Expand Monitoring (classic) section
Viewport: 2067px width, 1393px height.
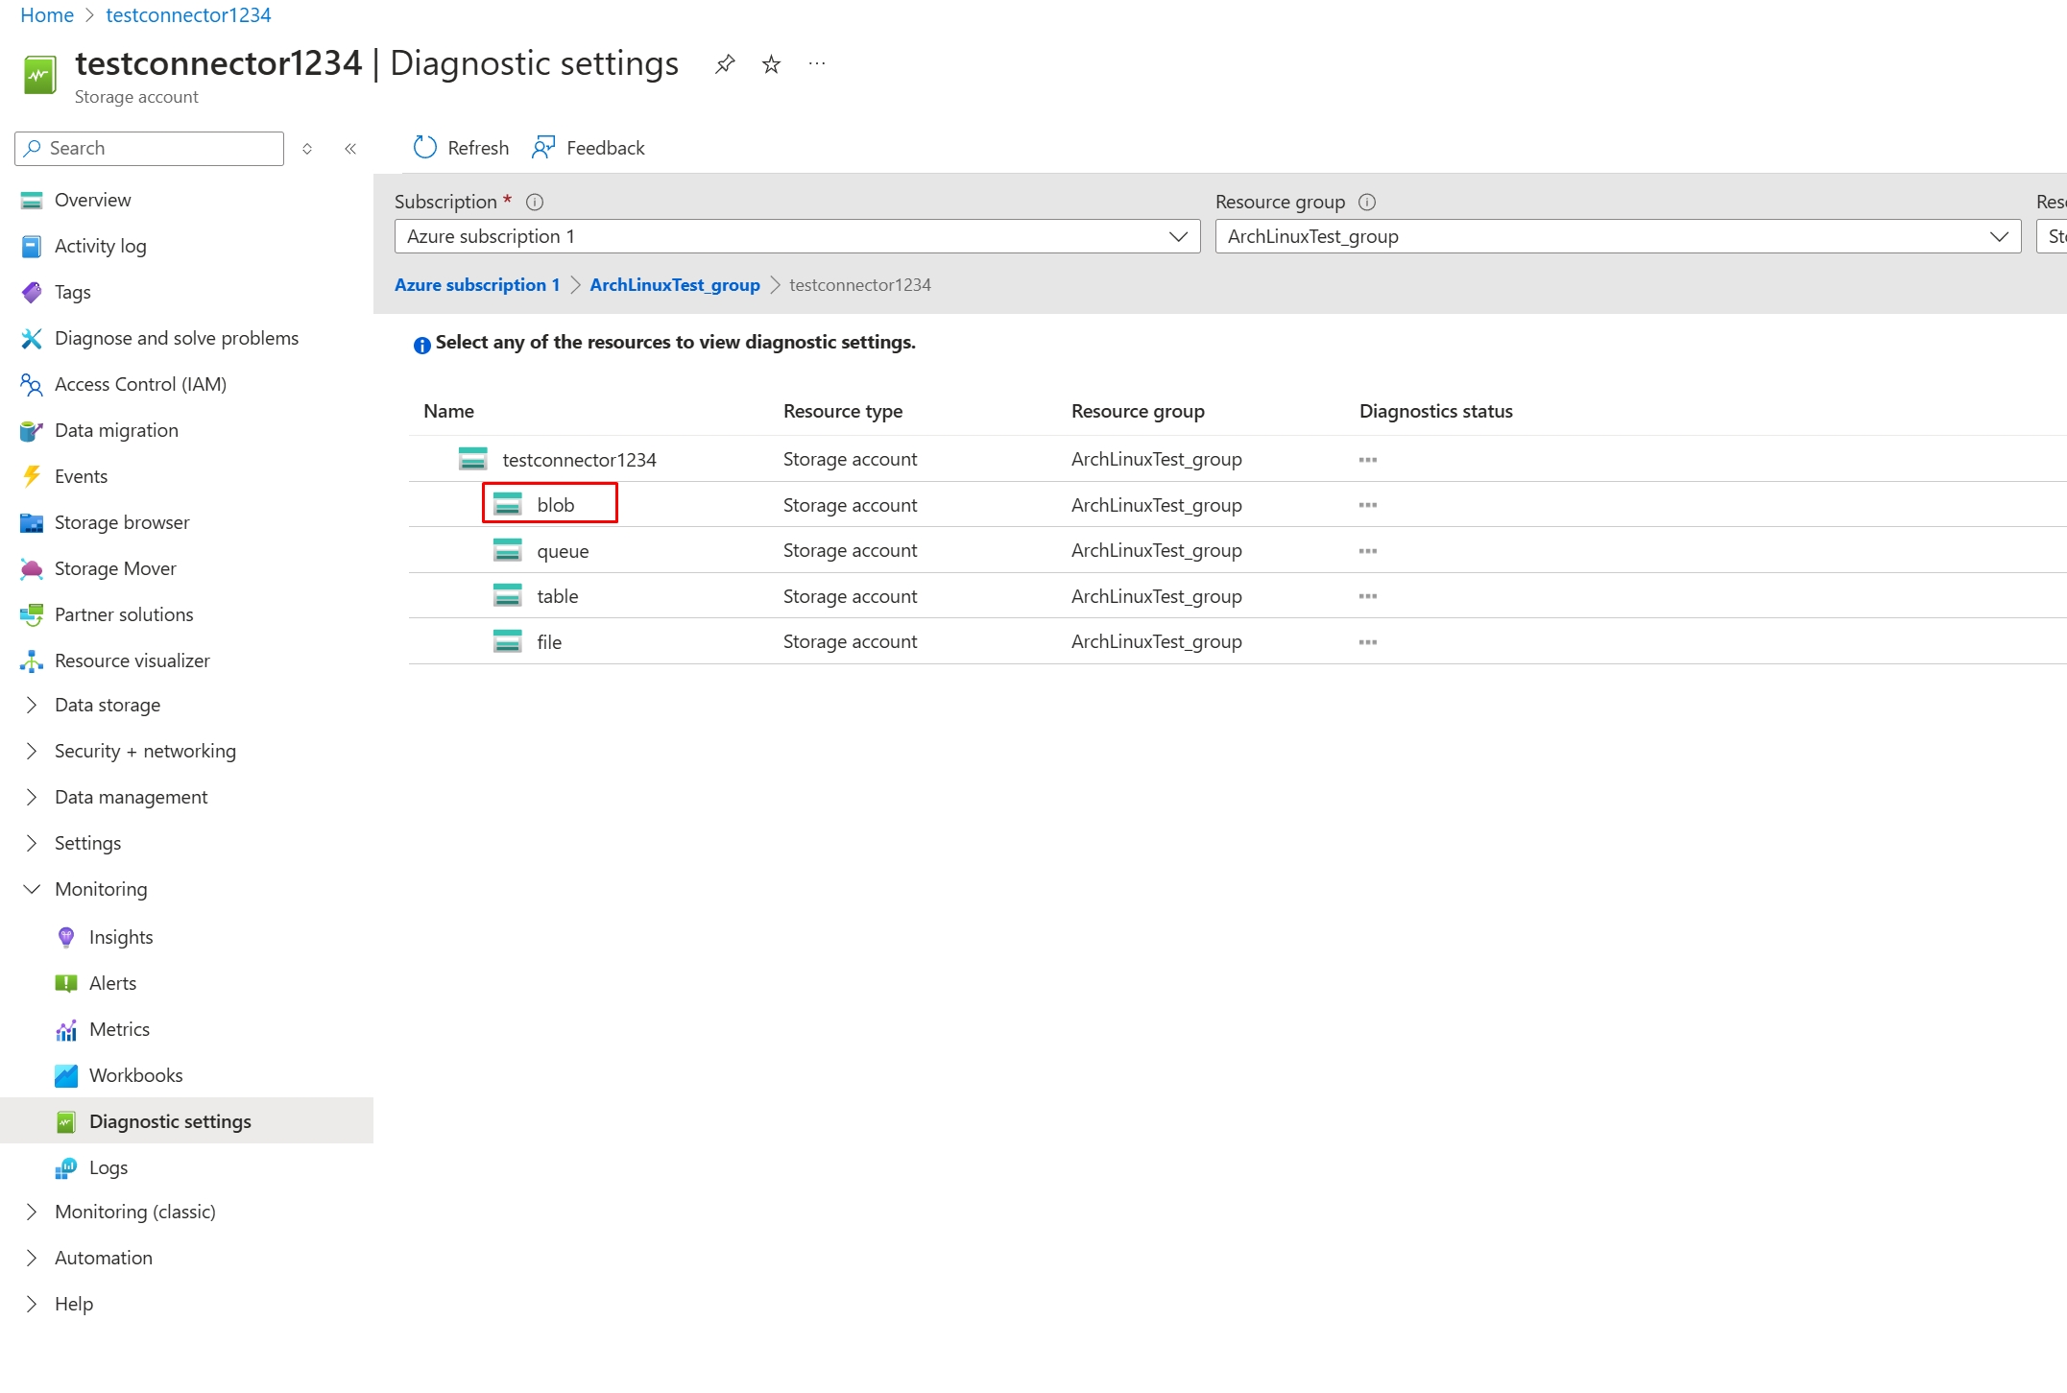coord(32,1212)
